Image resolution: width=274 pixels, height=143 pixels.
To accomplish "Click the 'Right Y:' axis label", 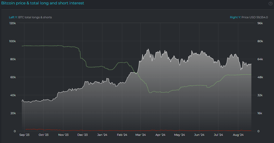I will click(x=235, y=17).
